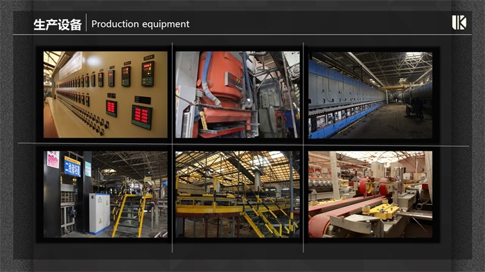Select the long blue kiln line photo
The width and height of the screenshot is (485, 272).
point(370,96)
